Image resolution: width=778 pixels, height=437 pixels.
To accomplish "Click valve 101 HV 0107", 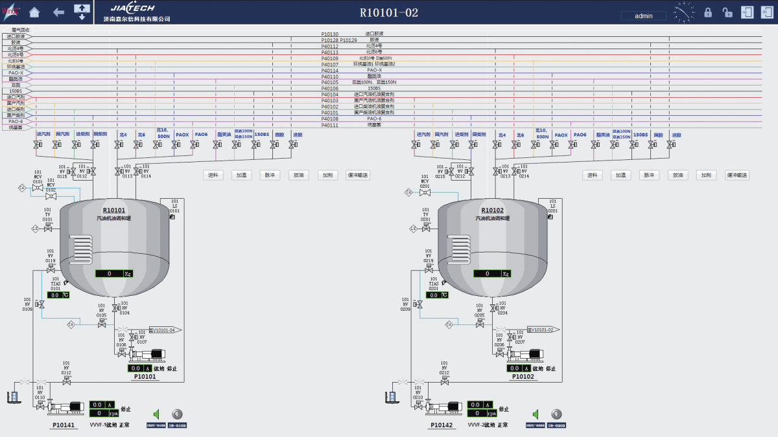I will pos(132,337).
